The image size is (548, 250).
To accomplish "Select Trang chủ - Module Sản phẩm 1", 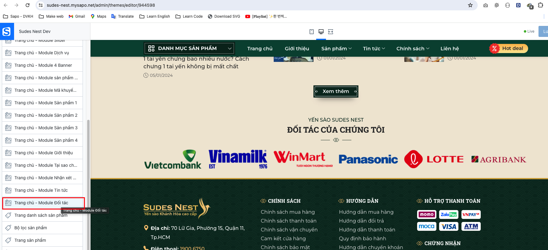I will [x=42, y=103].
